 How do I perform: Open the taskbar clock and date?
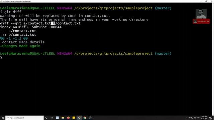(204, 118)
